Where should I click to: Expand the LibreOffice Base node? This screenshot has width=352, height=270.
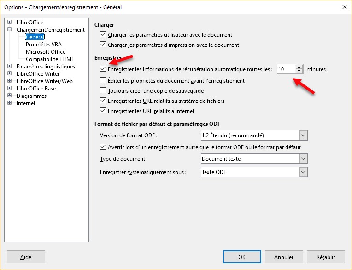(10, 89)
